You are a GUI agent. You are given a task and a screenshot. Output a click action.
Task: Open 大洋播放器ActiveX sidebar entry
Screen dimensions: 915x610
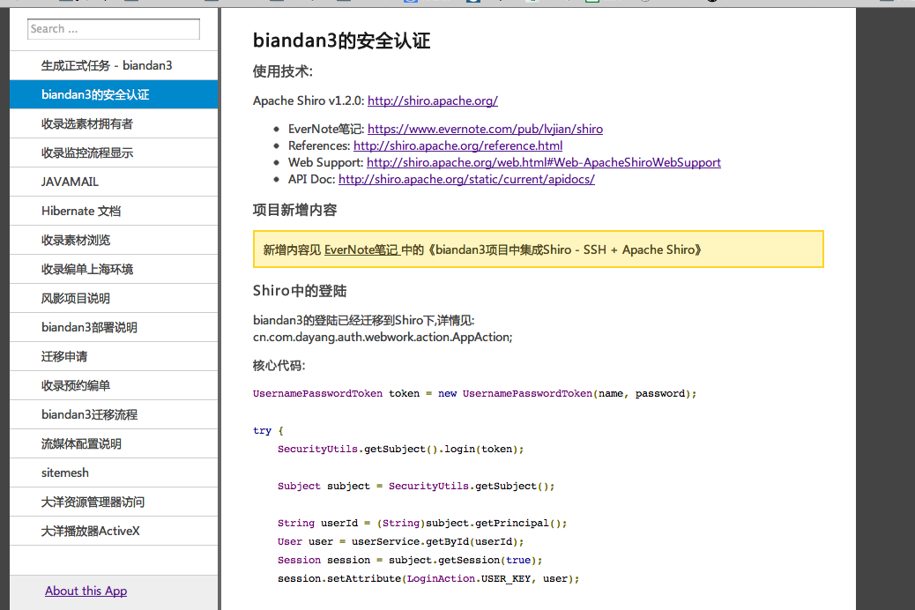[91, 531]
